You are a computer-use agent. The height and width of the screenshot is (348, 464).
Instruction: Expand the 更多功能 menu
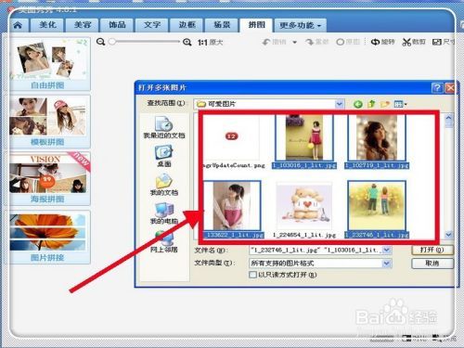click(x=300, y=25)
